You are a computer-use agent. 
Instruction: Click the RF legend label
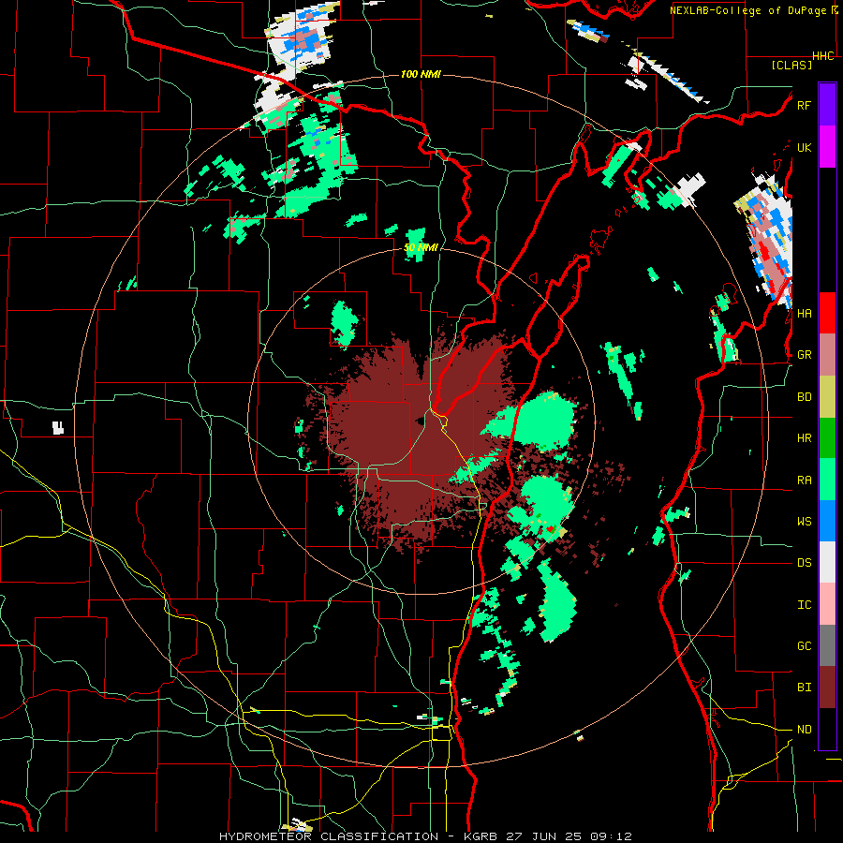pos(804,105)
